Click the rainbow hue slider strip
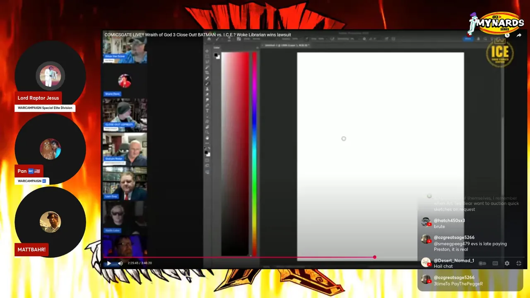This screenshot has height=298, width=530. (254, 154)
